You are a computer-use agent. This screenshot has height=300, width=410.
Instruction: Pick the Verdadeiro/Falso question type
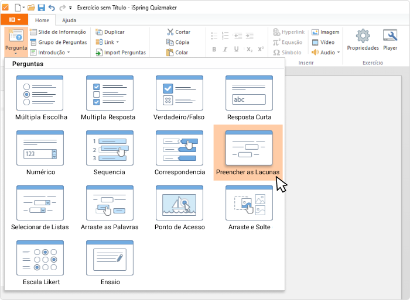179,98
